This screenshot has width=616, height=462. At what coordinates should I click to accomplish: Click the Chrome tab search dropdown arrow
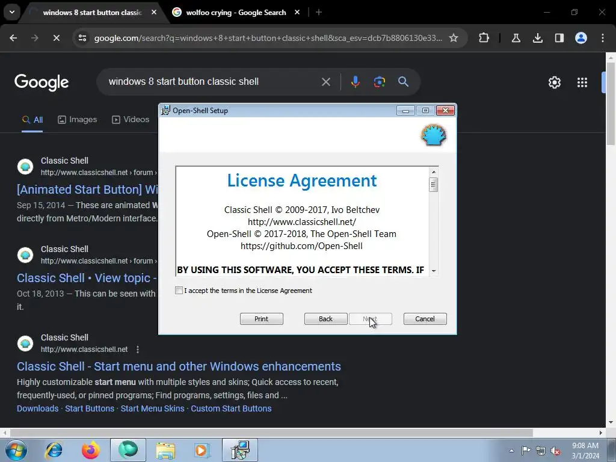(x=12, y=12)
